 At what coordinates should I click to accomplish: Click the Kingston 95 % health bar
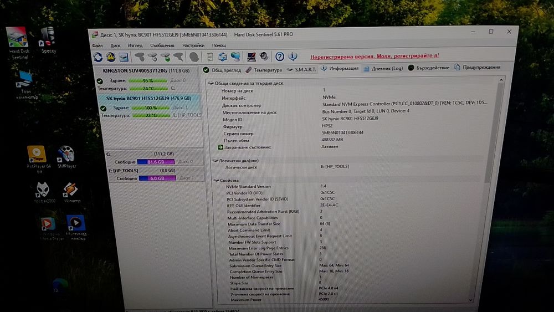(148, 80)
